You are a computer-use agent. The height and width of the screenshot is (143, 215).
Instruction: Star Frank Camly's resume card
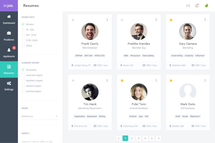73,20
